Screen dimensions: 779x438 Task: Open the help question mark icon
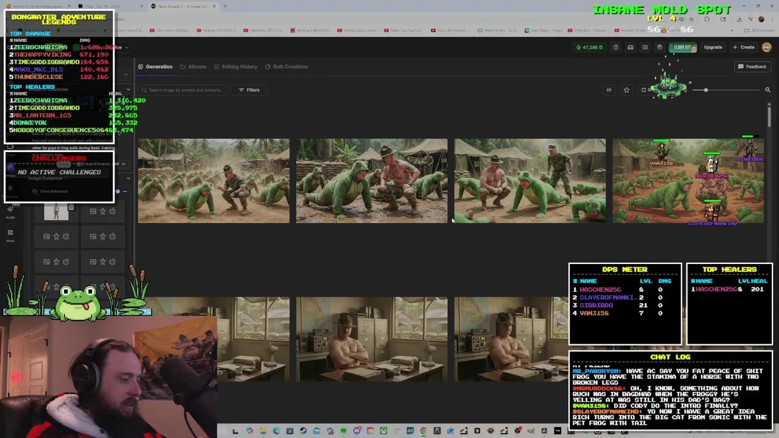coord(615,47)
